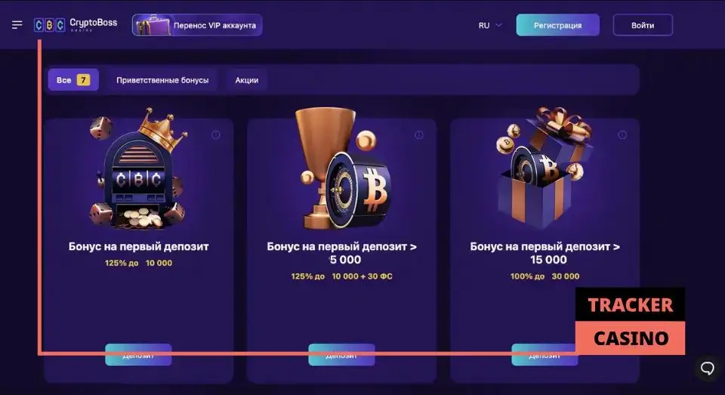This screenshot has width=725, height=395.
Task: Click the Войти button
Action: [643, 26]
